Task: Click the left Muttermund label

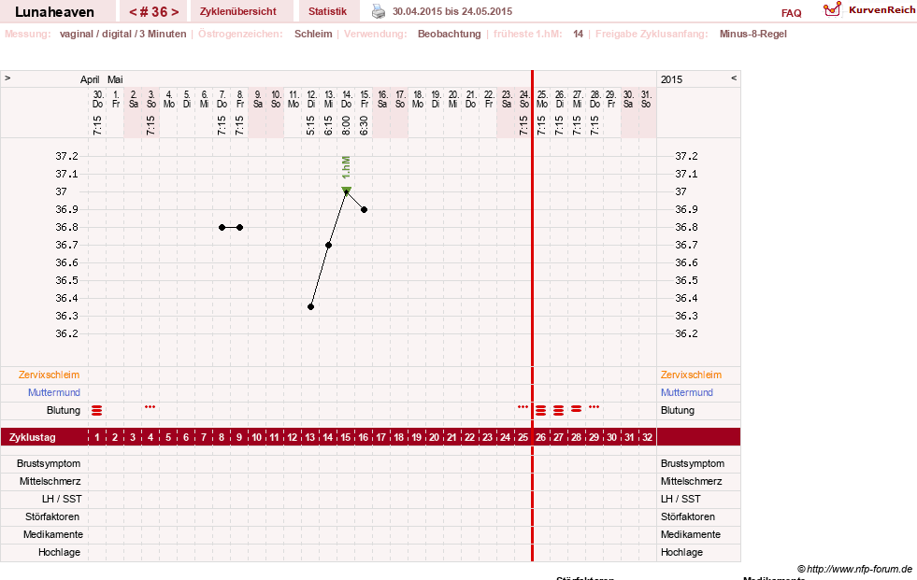Action: (54, 392)
